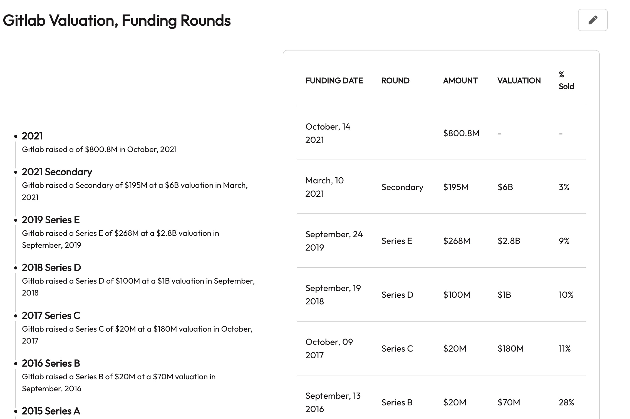Click the Series E of $268M description text
630x419 pixels.
point(120,239)
